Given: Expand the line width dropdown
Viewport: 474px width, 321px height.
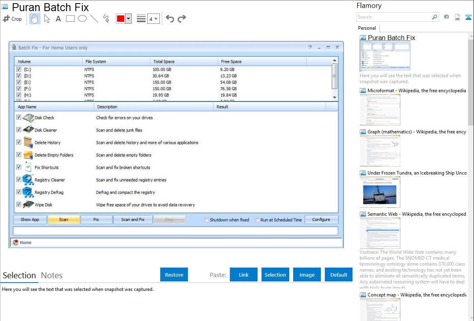Looking at the screenshot, I should pyautogui.click(x=156, y=19).
